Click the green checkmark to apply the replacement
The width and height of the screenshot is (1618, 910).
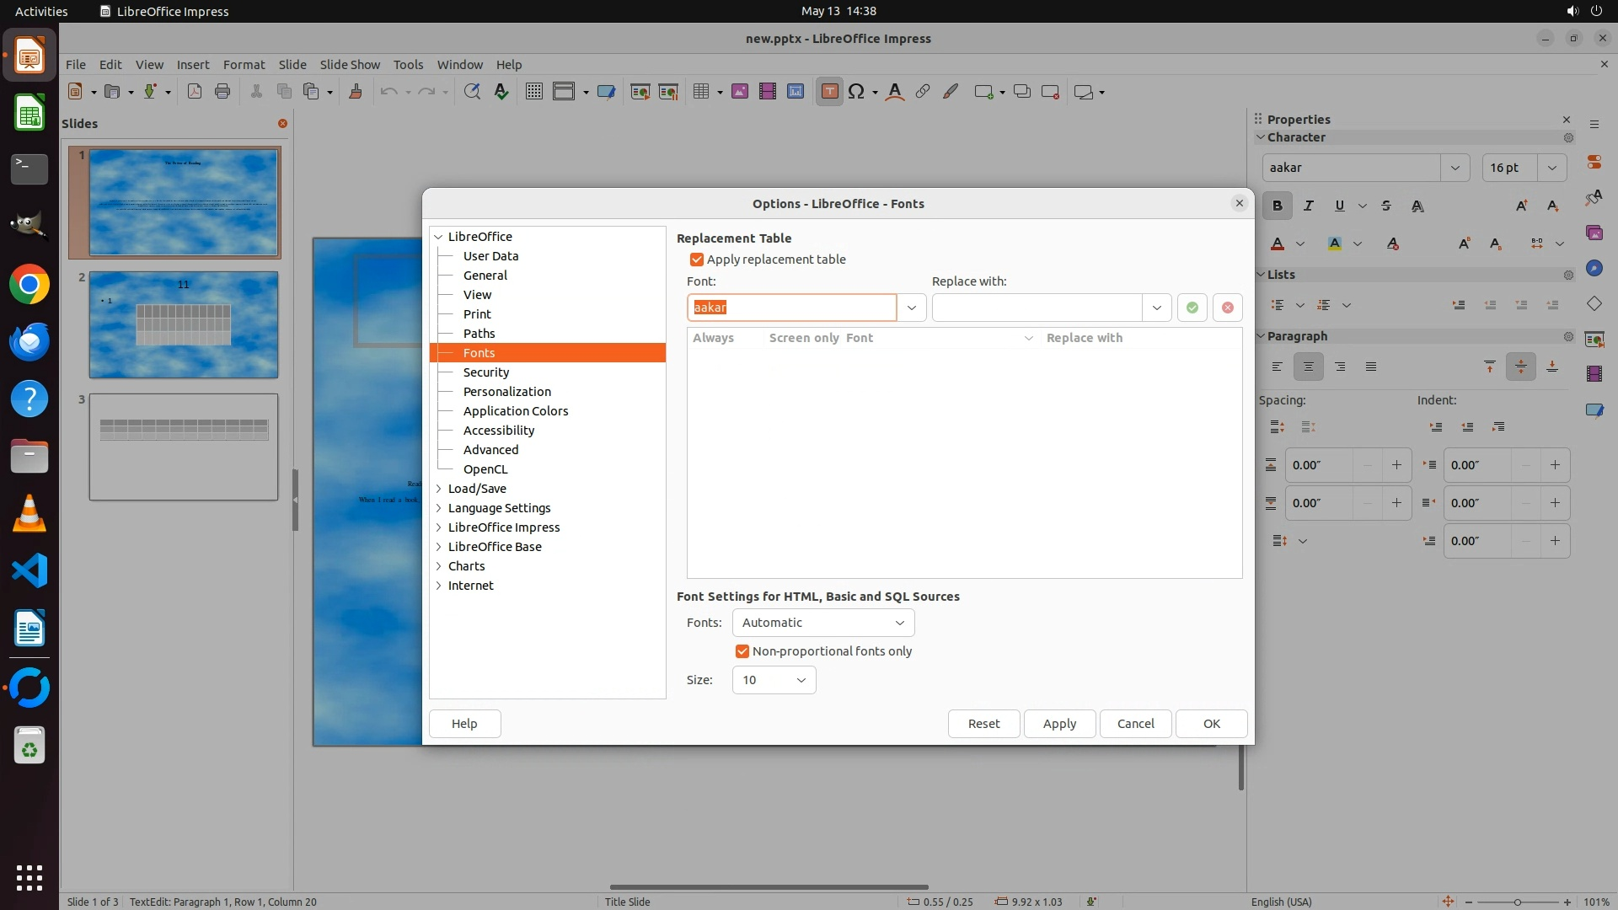[1192, 308]
